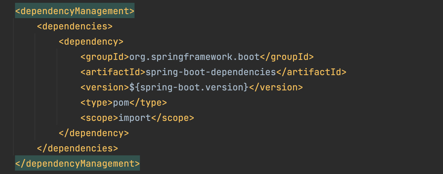The image size is (443, 174).
Task: Click the opening dependencyManagement tag
Action: (75, 11)
